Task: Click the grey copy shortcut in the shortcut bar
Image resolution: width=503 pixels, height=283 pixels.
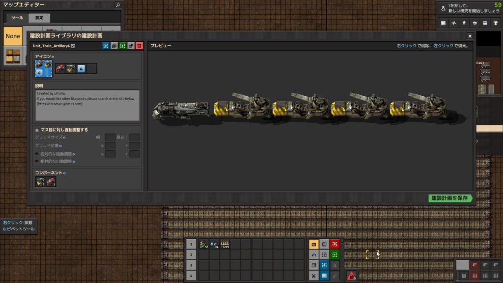Action: (314, 265)
